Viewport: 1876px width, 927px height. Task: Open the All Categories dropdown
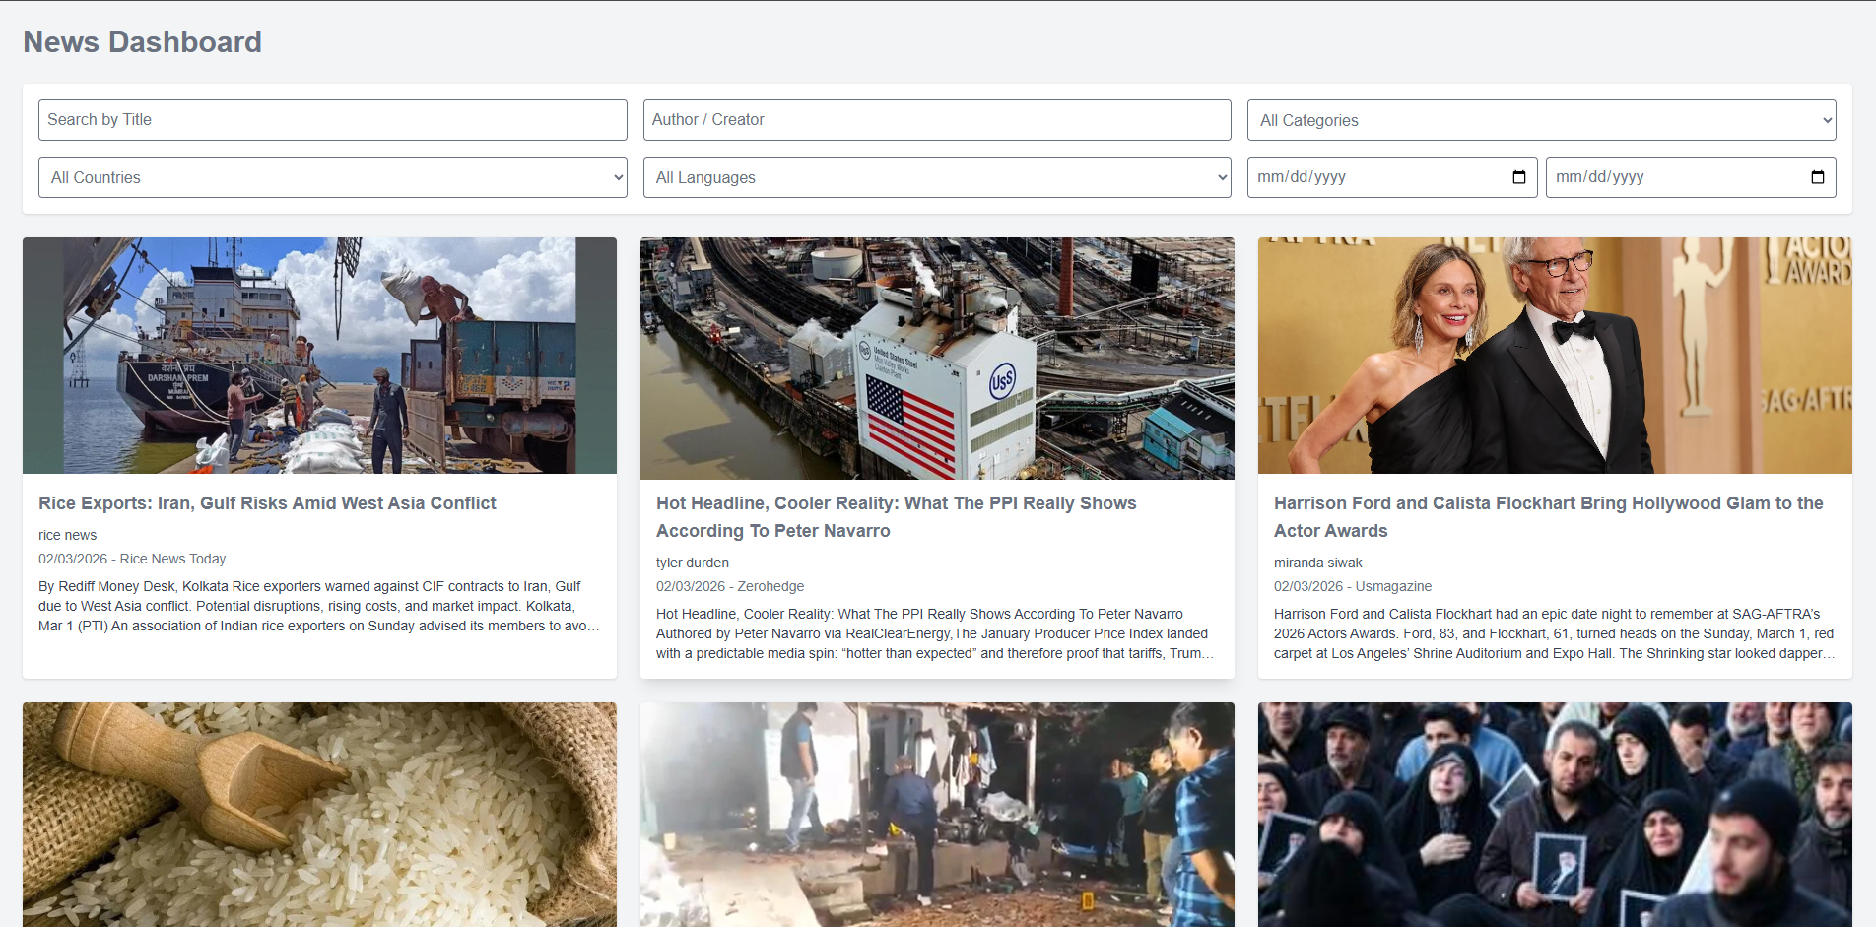point(1541,120)
